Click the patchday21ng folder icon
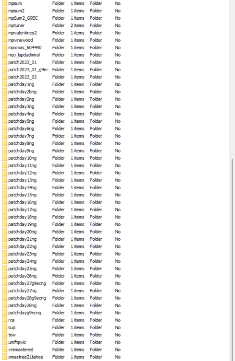The height and width of the screenshot is (361, 235). pos(4,239)
